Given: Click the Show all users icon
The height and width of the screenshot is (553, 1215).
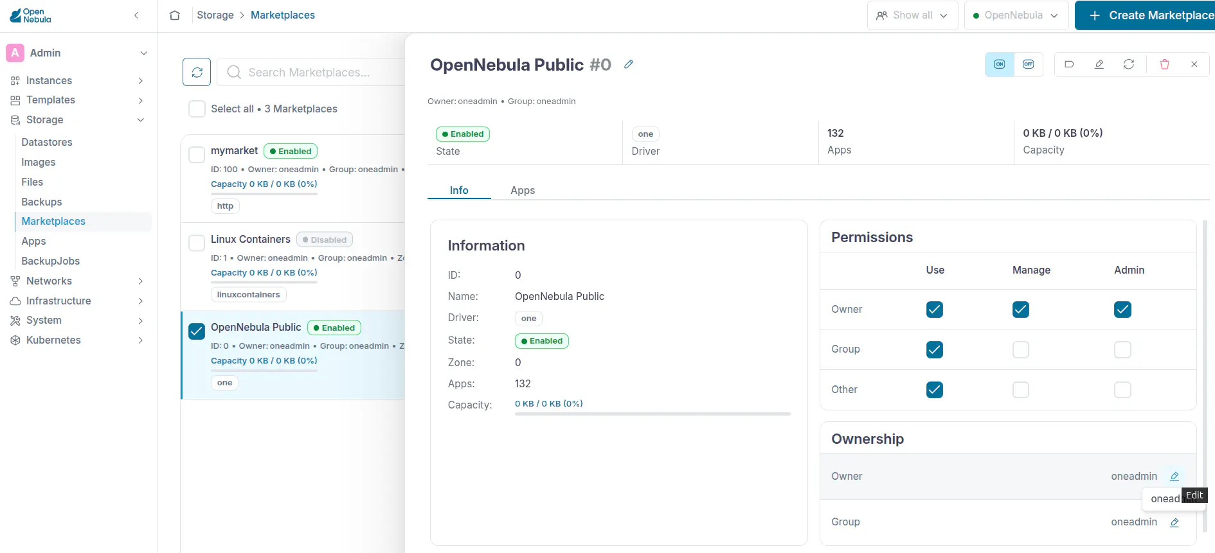Looking at the screenshot, I should click(882, 15).
